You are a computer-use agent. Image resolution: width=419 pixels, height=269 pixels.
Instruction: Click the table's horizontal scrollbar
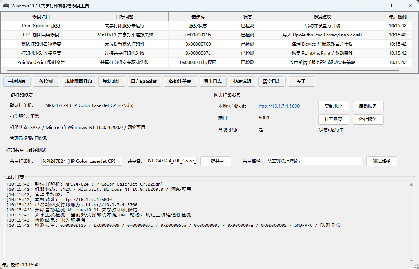point(203,70)
